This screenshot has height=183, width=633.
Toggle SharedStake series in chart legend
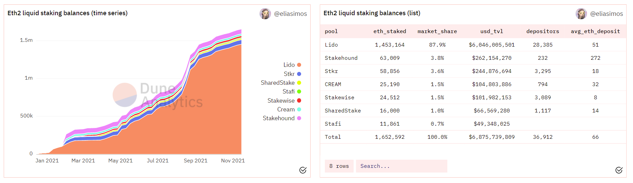coord(281,83)
